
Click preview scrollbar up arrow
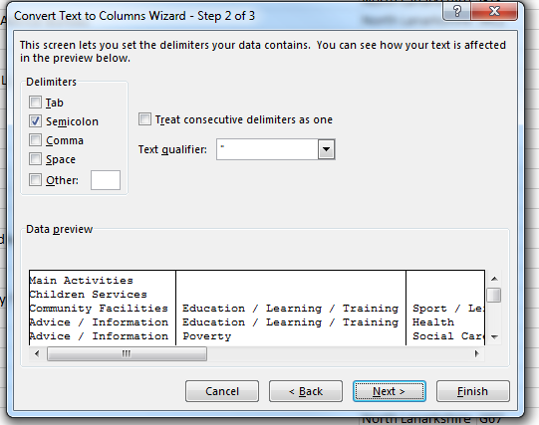[x=494, y=279]
